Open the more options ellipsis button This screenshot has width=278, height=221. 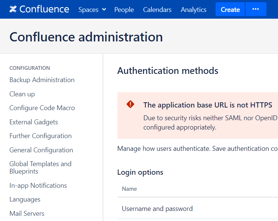coord(256,9)
